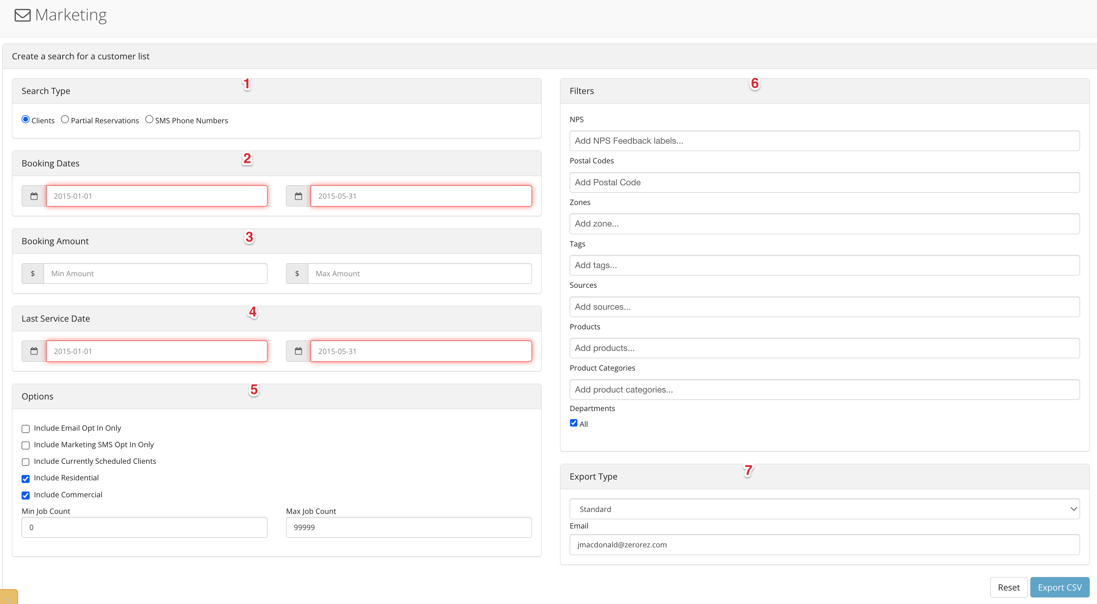Open the Export Type Standard dropdown
Image resolution: width=1097 pixels, height=604 pixels.
pos(824,509)
